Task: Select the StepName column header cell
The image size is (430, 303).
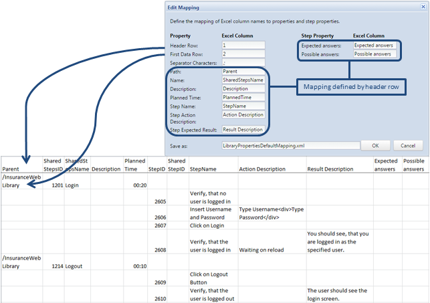Action: tap(212, 169)
